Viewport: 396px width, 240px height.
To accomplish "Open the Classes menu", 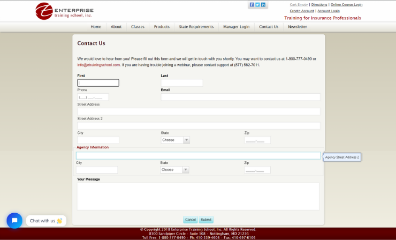I will tap(138, 27).
